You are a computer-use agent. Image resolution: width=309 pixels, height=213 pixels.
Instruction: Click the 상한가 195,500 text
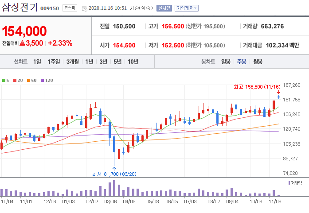click(x=205, y=27)
